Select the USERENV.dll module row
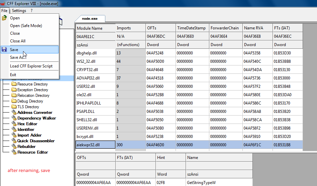Image resolution: width=317 pixels, height=186 pixels. (x=189, y=128)
